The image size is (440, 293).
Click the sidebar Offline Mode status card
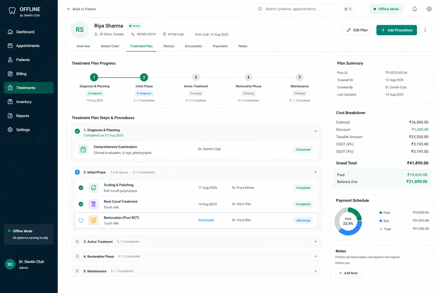(x=29, y=234)
